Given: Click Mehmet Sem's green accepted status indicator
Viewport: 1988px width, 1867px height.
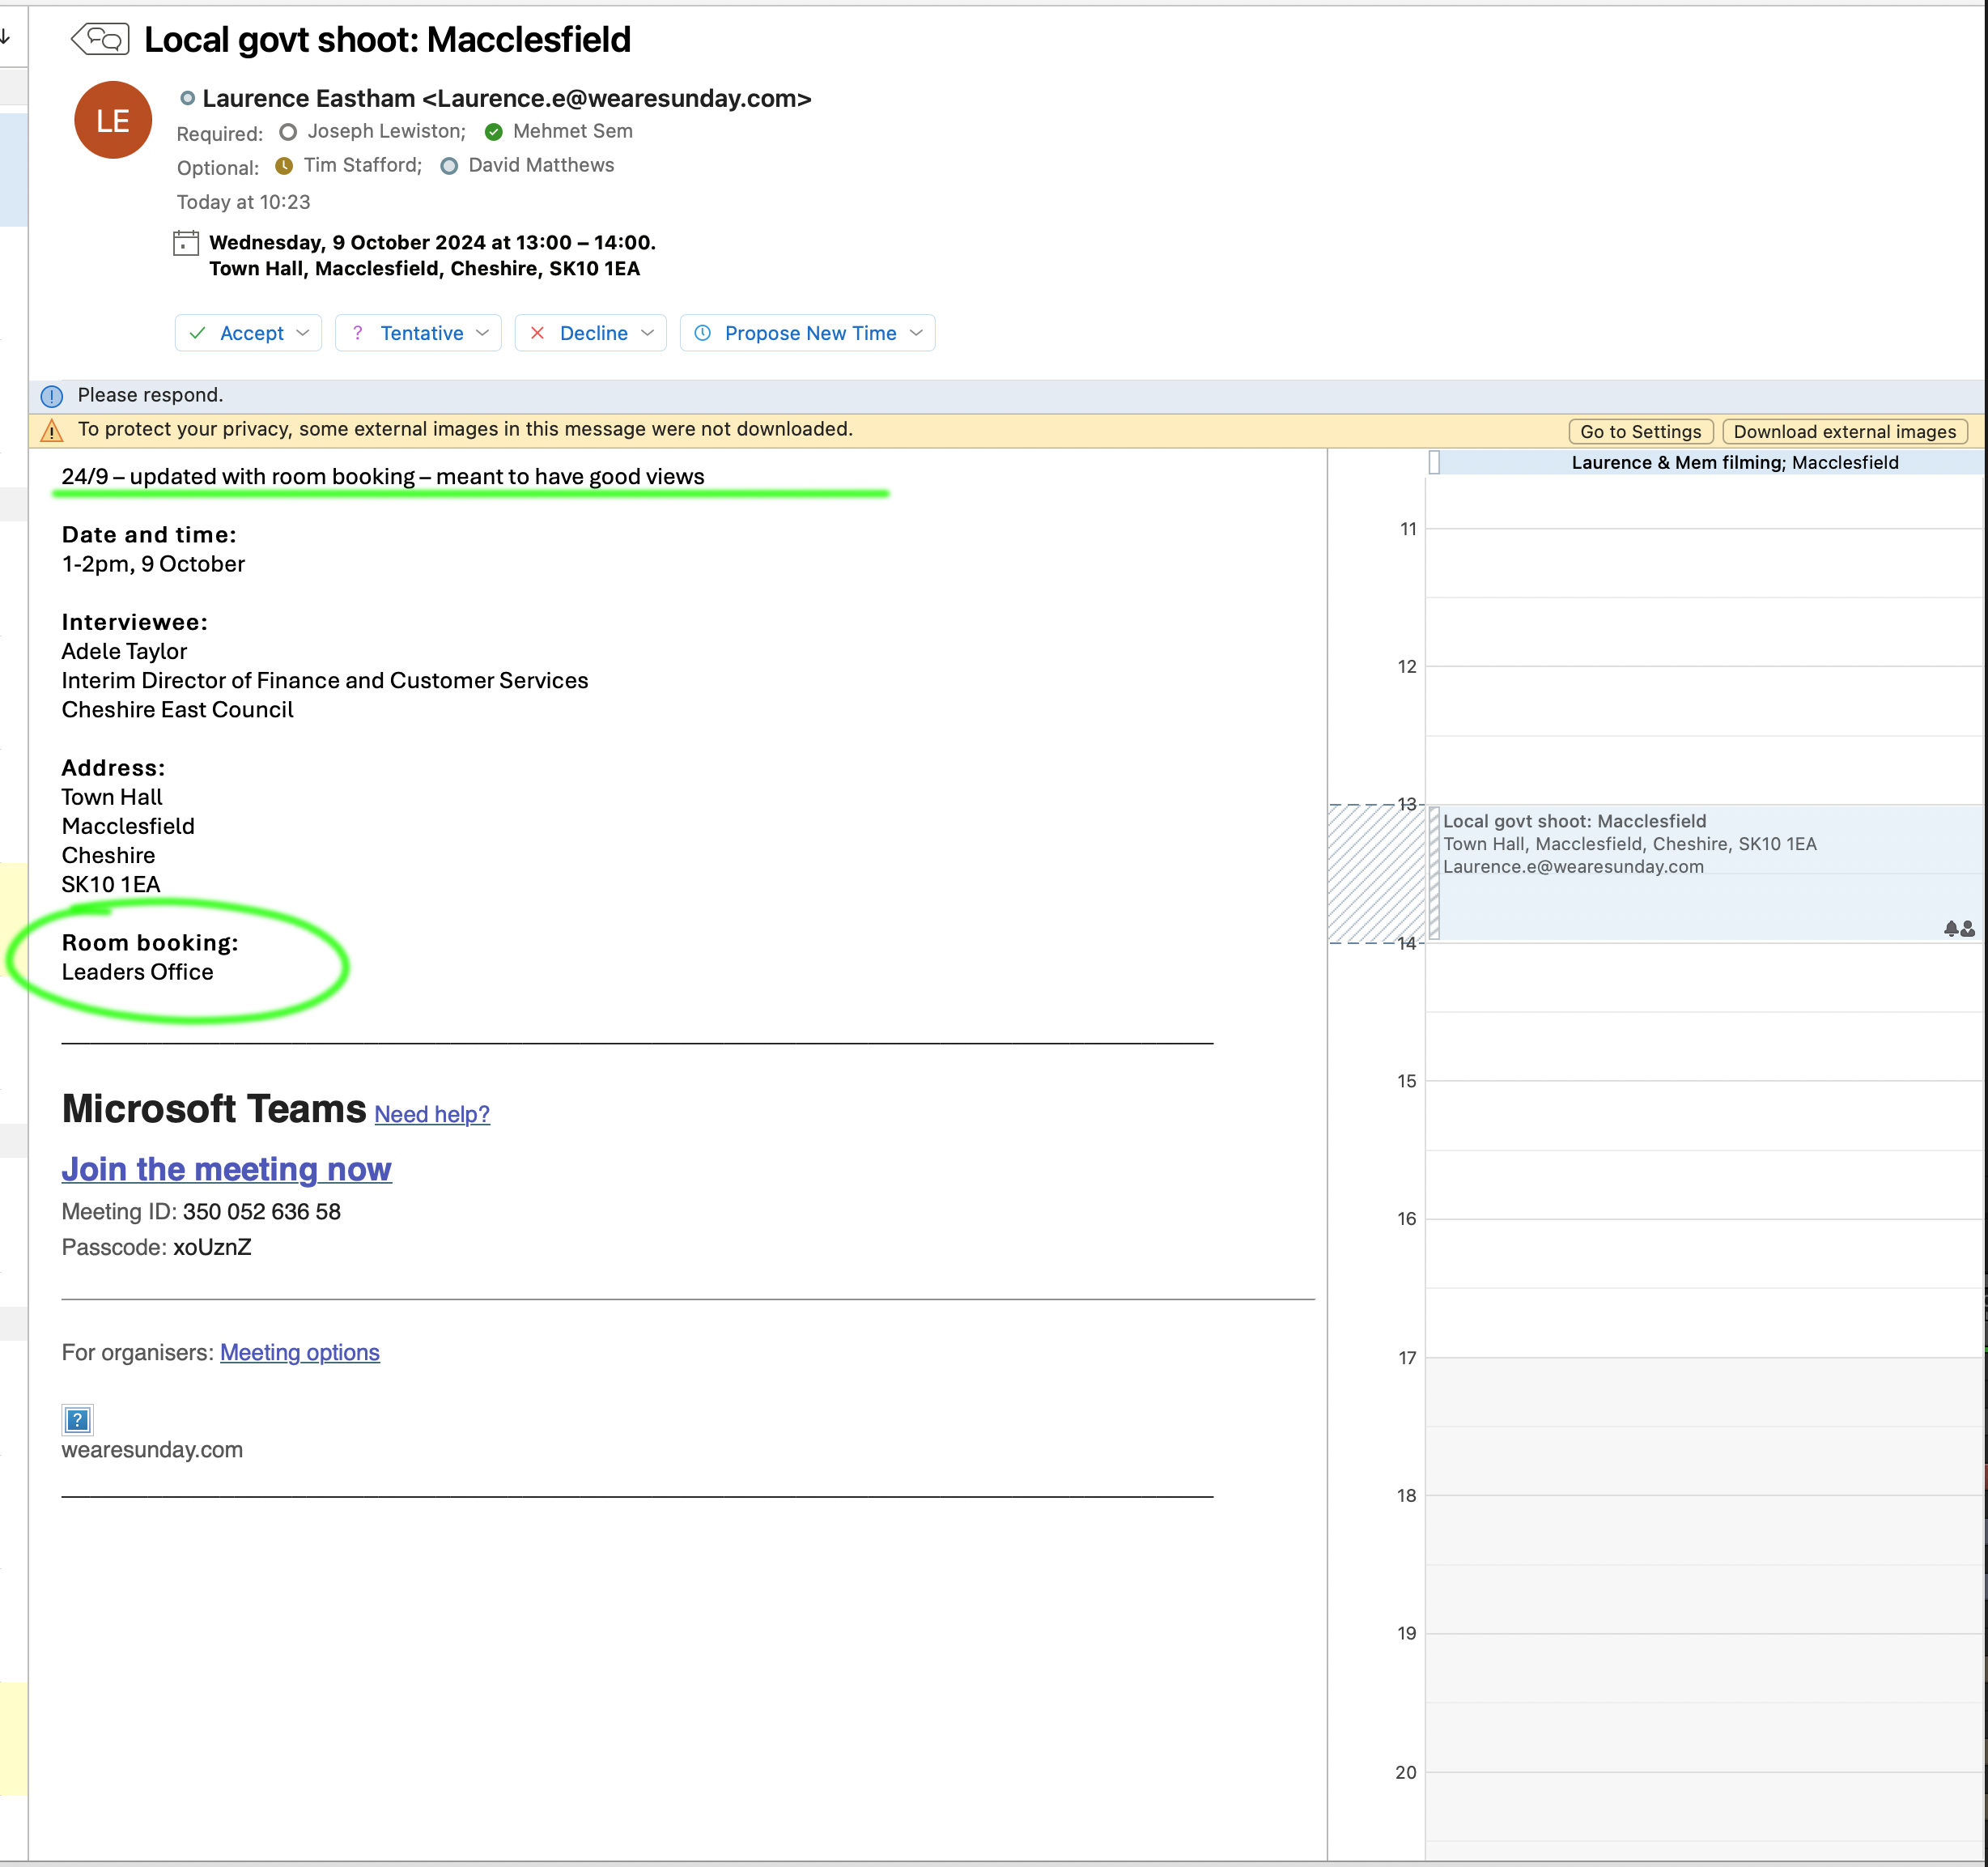Looking at the screenshot, I should [494, 132].
